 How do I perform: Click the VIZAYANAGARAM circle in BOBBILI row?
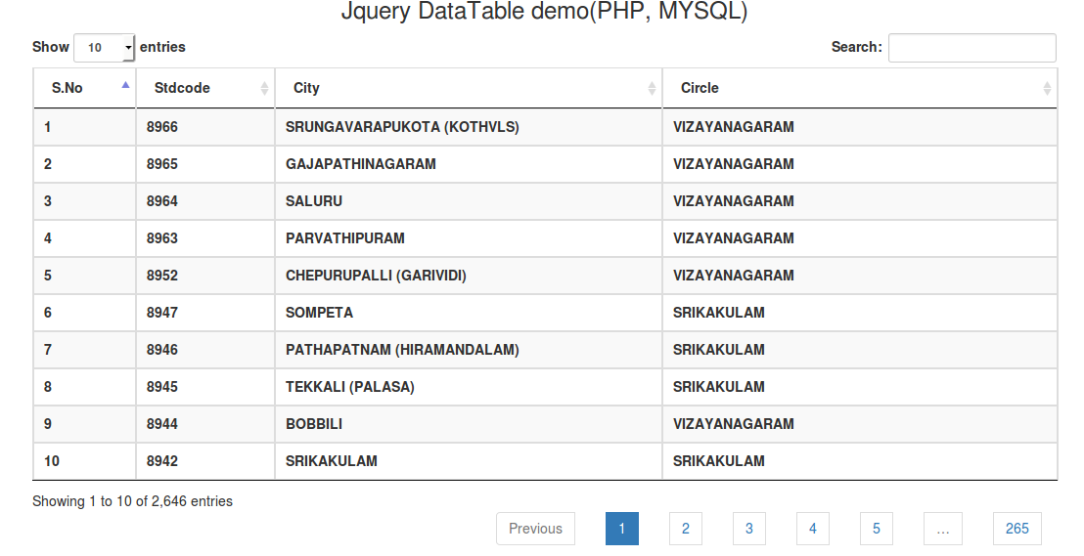coord(734,424)
